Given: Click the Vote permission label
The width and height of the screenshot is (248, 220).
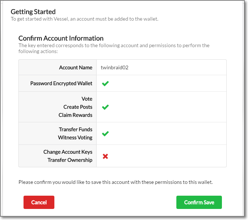Looking at the screenshot, I should [x=87, y=99].
